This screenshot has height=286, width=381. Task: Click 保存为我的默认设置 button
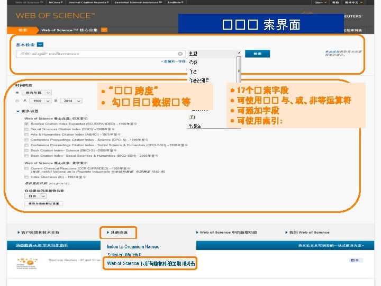pos(44,203)
